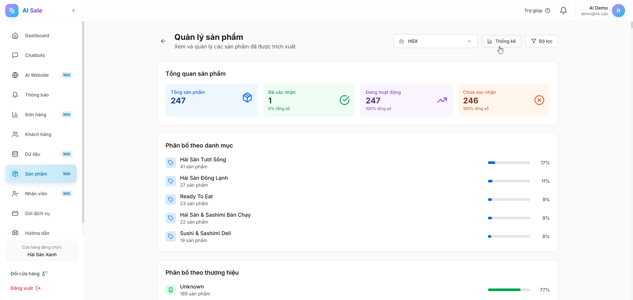Open the Bộ lọc filter panel
633x300 pixels.
click(541, 41)
